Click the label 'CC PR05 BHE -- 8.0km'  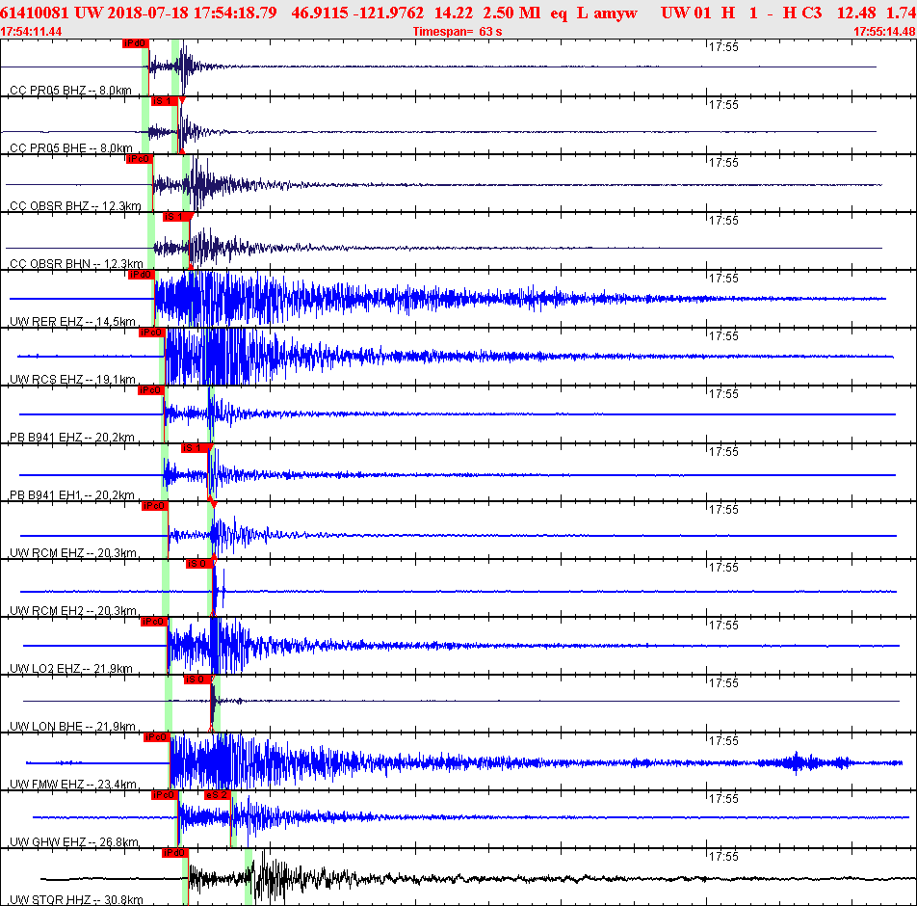click(71, 148)
